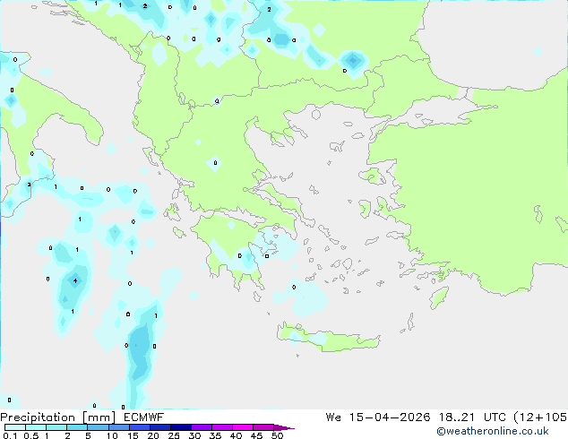Select the 30–35 mm purple legend swatch

pos(202,427)
